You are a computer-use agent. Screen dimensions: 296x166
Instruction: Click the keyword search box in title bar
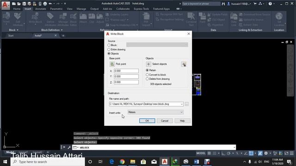pyautogui.click(x=201, y=4)
